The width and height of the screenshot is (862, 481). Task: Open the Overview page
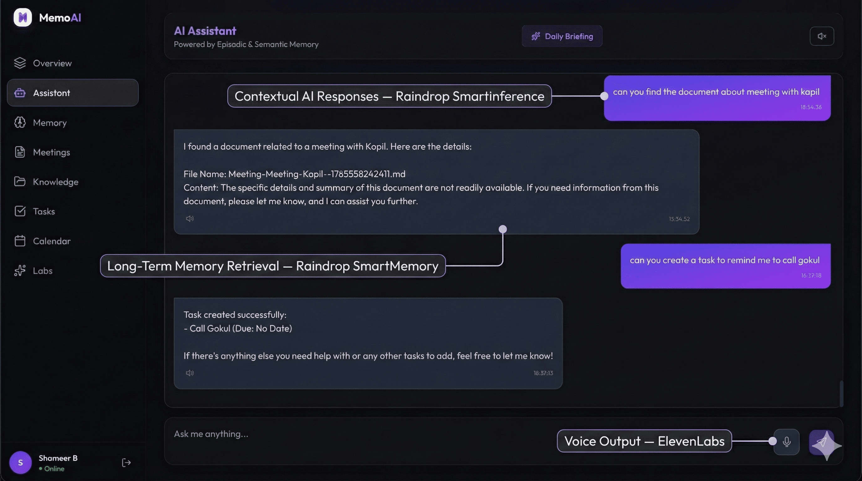tap(52, 63)
